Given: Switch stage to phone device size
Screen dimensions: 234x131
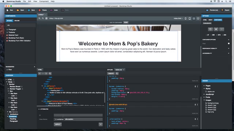Looking at the screenshot, I should 185,19.
